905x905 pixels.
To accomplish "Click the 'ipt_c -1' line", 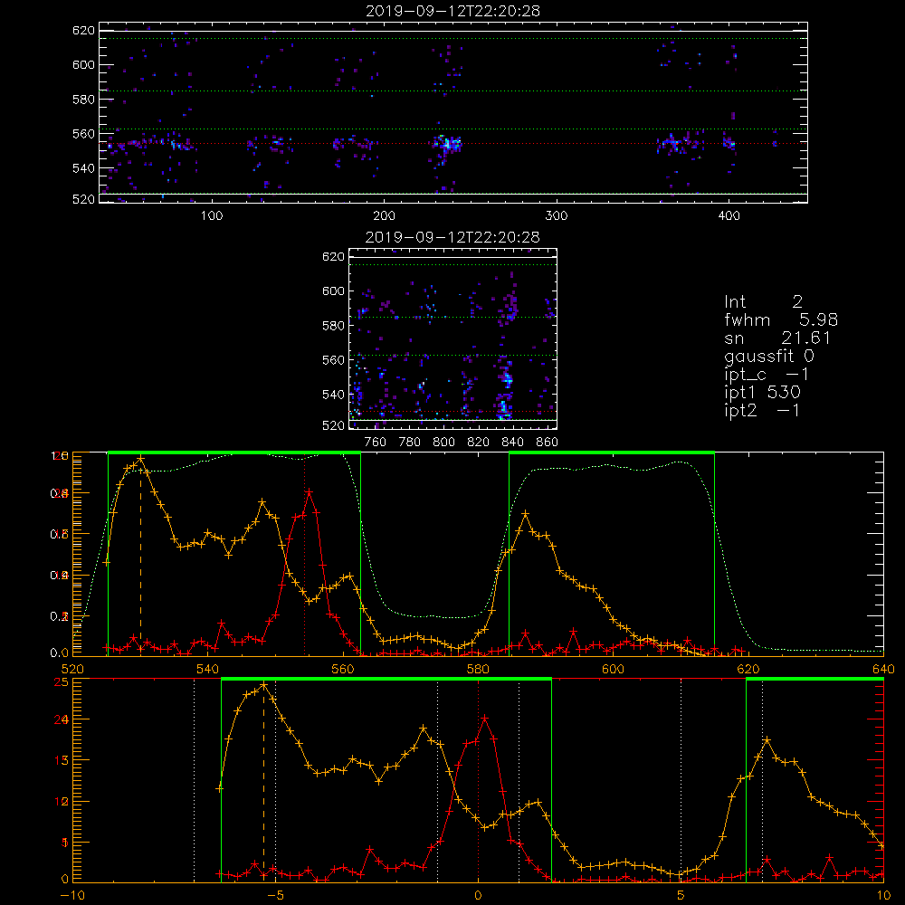I will (767, 375).
